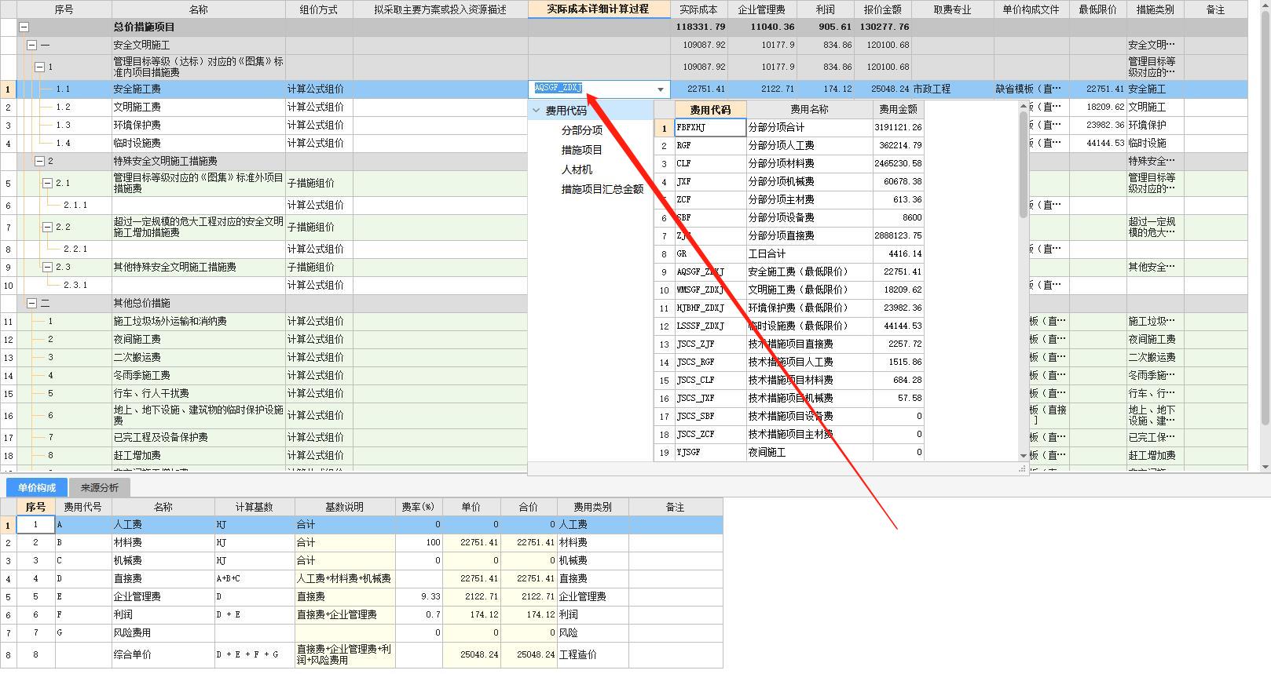1271x674 pixels.
Task: Select 人材机 in fee code tree
Action: point(577,169)
